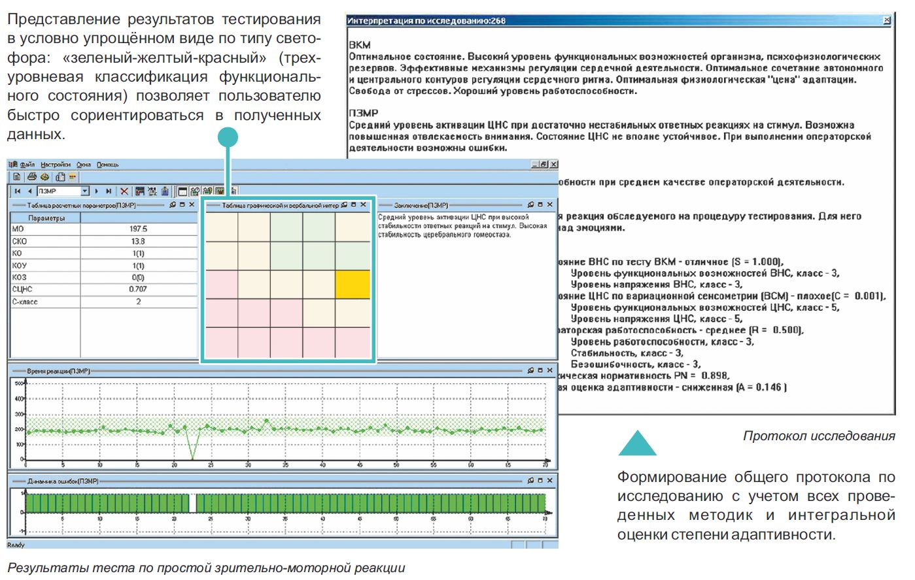This screenshot has height=580, width=915.
Task: Click the second icon after the red X
Action: (152, 191)
